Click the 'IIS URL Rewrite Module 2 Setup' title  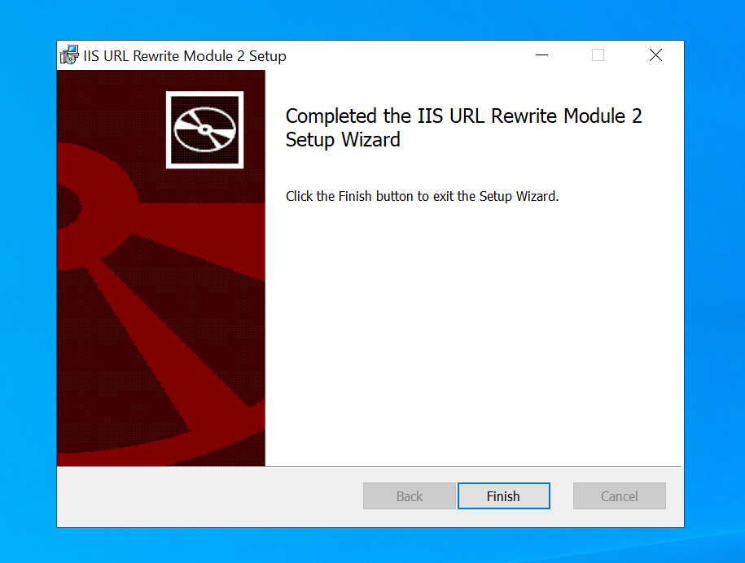[x=185, y=56]
